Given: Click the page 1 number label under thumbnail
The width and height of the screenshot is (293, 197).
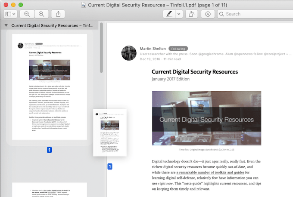Looking at the screenshot, I should click(49, 150).
